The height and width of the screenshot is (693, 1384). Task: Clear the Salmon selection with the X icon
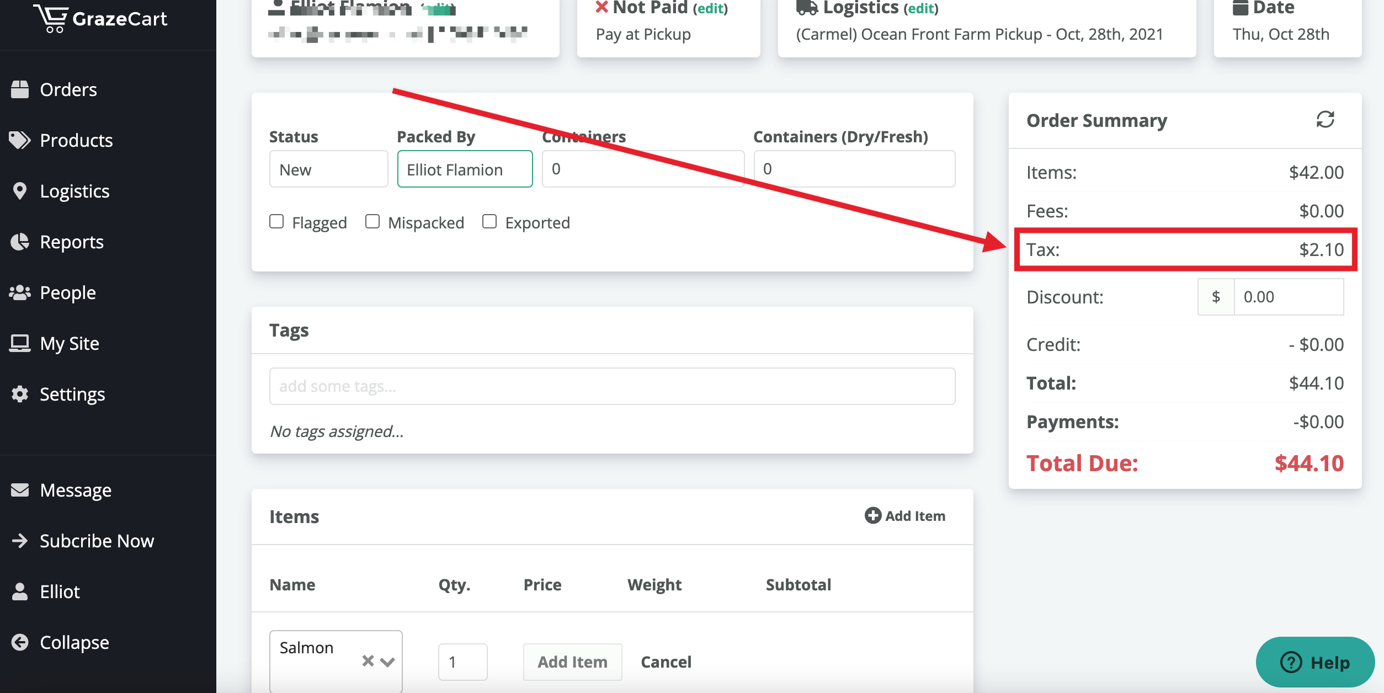coord(368,660)
